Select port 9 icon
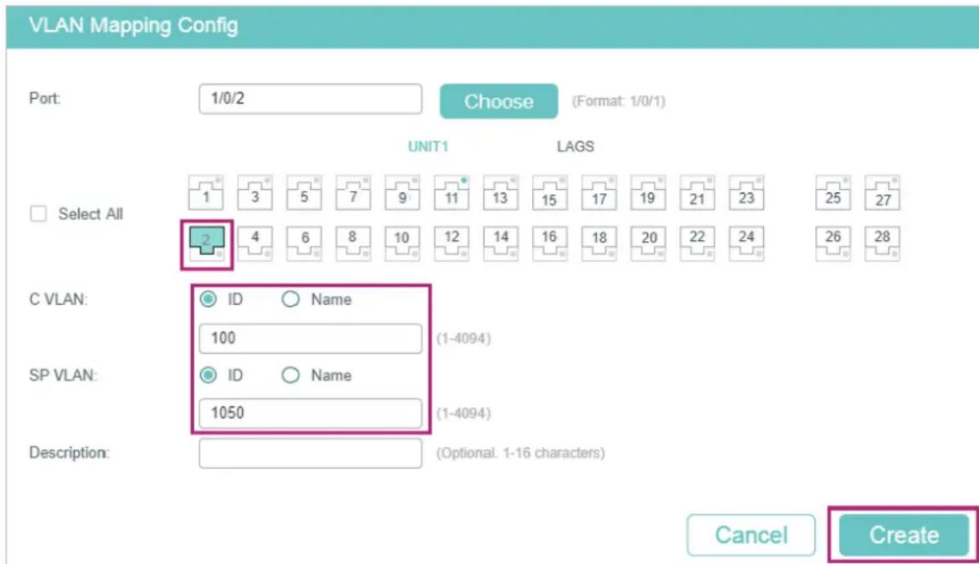This screenshot has height=564, width=979. 403,193
